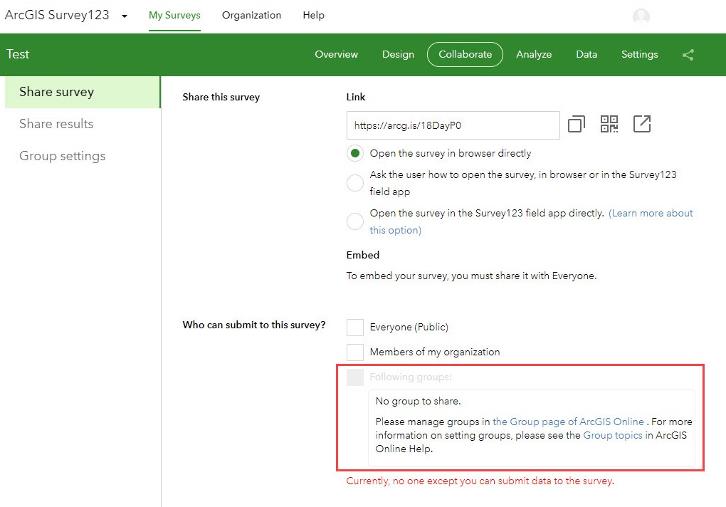
Task: Open Group settings in sidebar
Action: coord(62,156)
